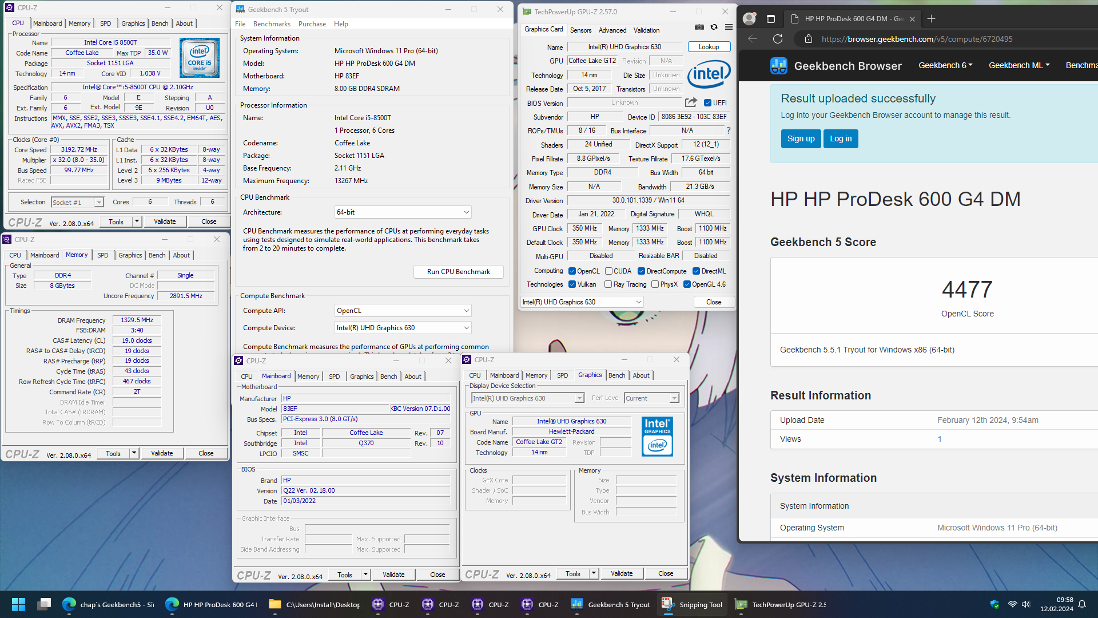Switch to Advanced tab in GPU-Z

click(x=612, y=30)
